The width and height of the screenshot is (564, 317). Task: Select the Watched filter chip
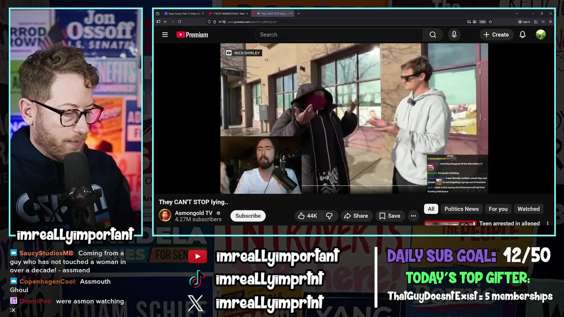pyautogui.click(x=528, y=209)
